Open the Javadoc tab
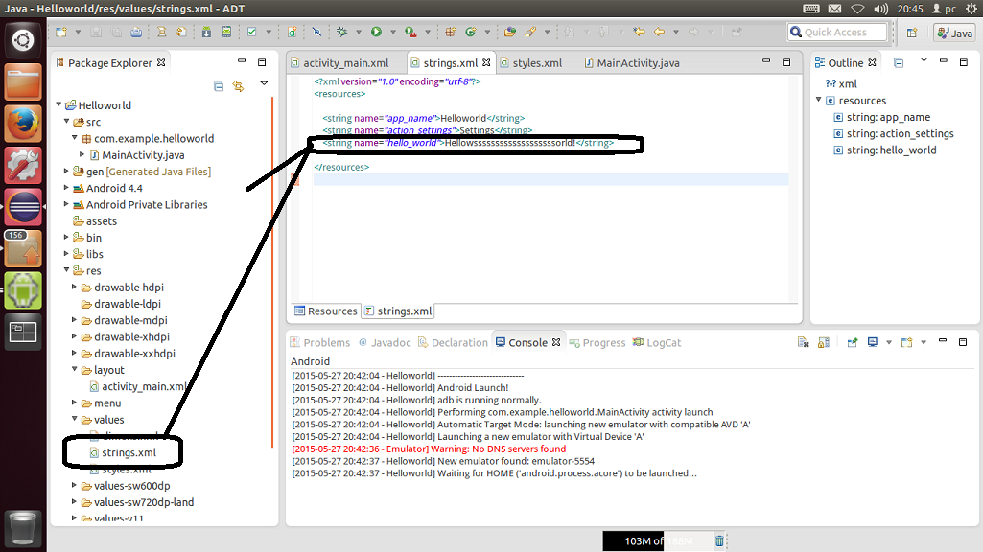The width and height of the screenshot is (983, 552). (x=385, y=343)
